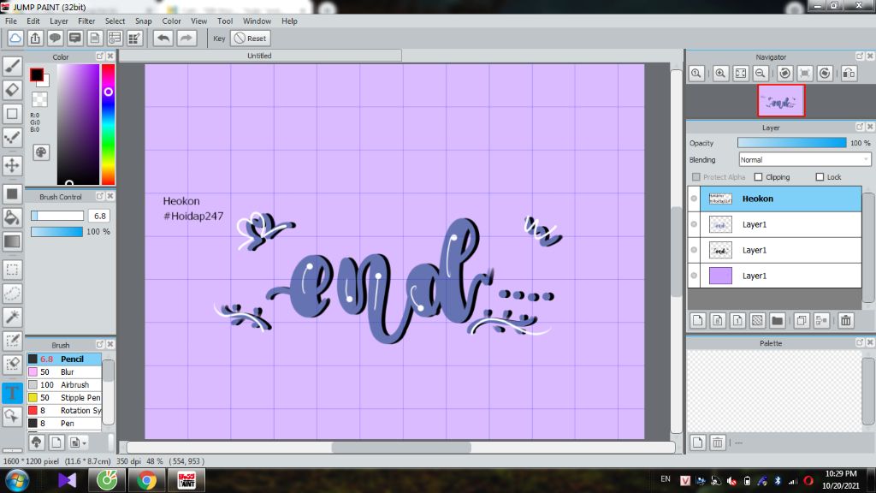Image resolution: width=876 pixels, height=493 pixels.
Task: Open the Filter menu
Action: coord(86,21)
